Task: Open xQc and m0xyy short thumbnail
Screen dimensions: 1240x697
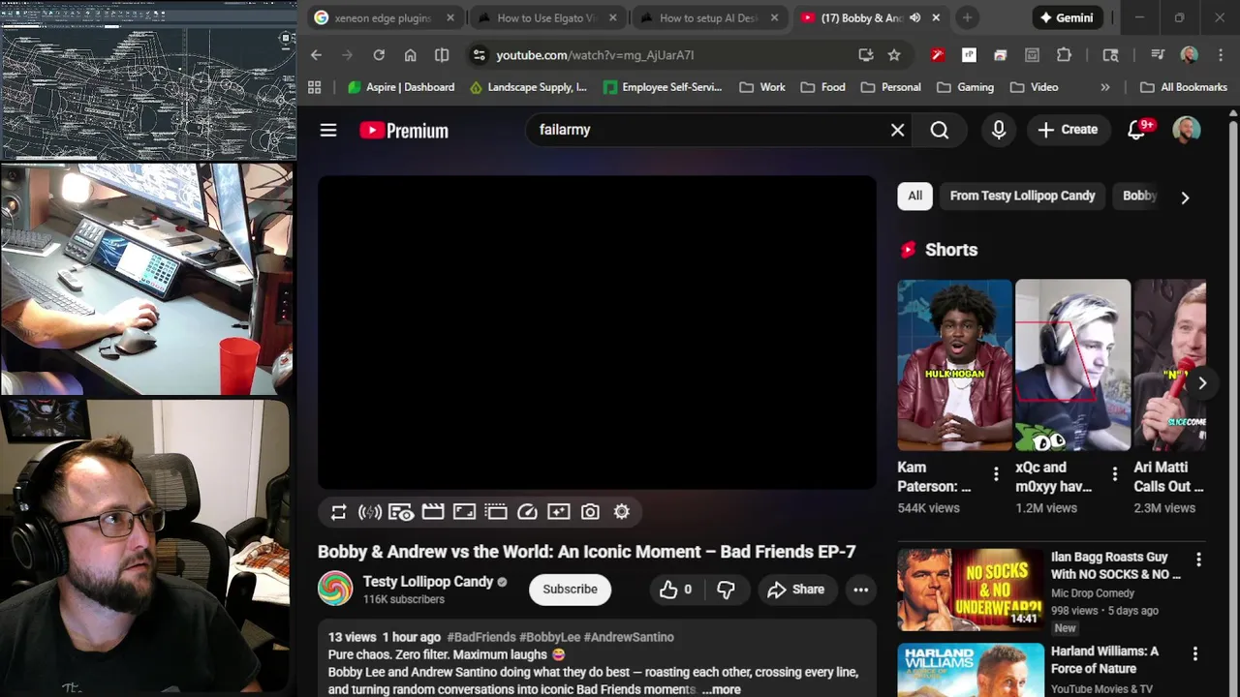Action: point(1072,365)
